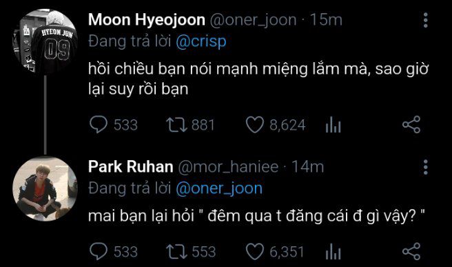Retweet Moon Hyeojoon's tweet
Viewport: 452px width, 267px height.
coord(176,125)
